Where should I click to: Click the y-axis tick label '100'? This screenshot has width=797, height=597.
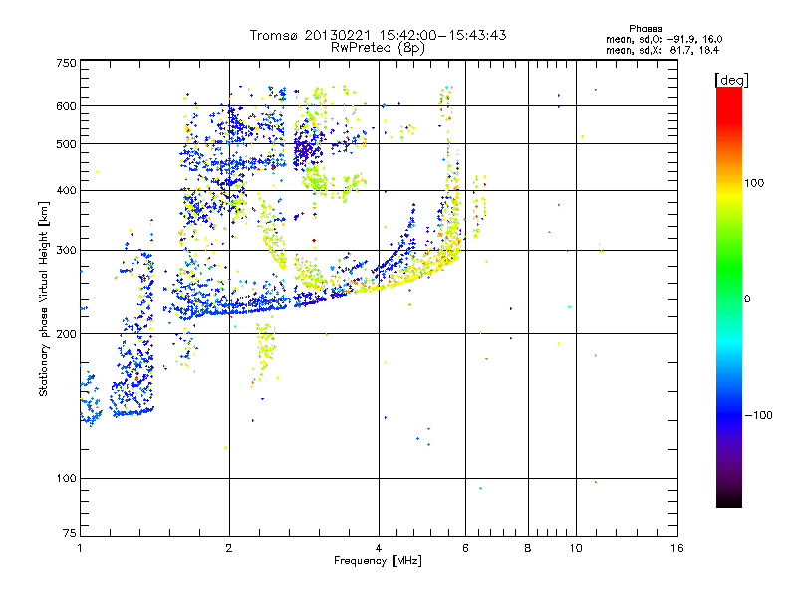[66, 479]
